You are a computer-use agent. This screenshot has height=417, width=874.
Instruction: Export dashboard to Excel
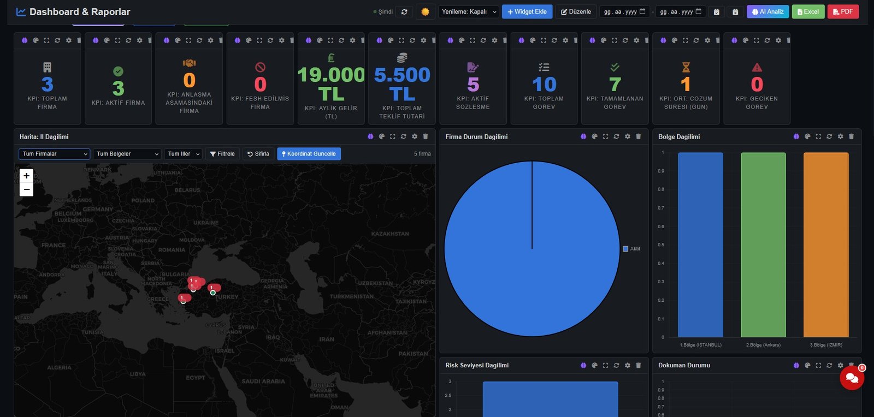[808, 11]
